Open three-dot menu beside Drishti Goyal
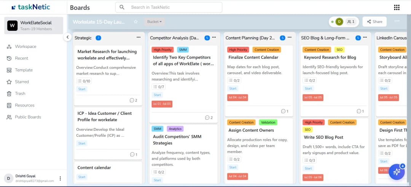The image size is (411, 187). click(60, 179)
